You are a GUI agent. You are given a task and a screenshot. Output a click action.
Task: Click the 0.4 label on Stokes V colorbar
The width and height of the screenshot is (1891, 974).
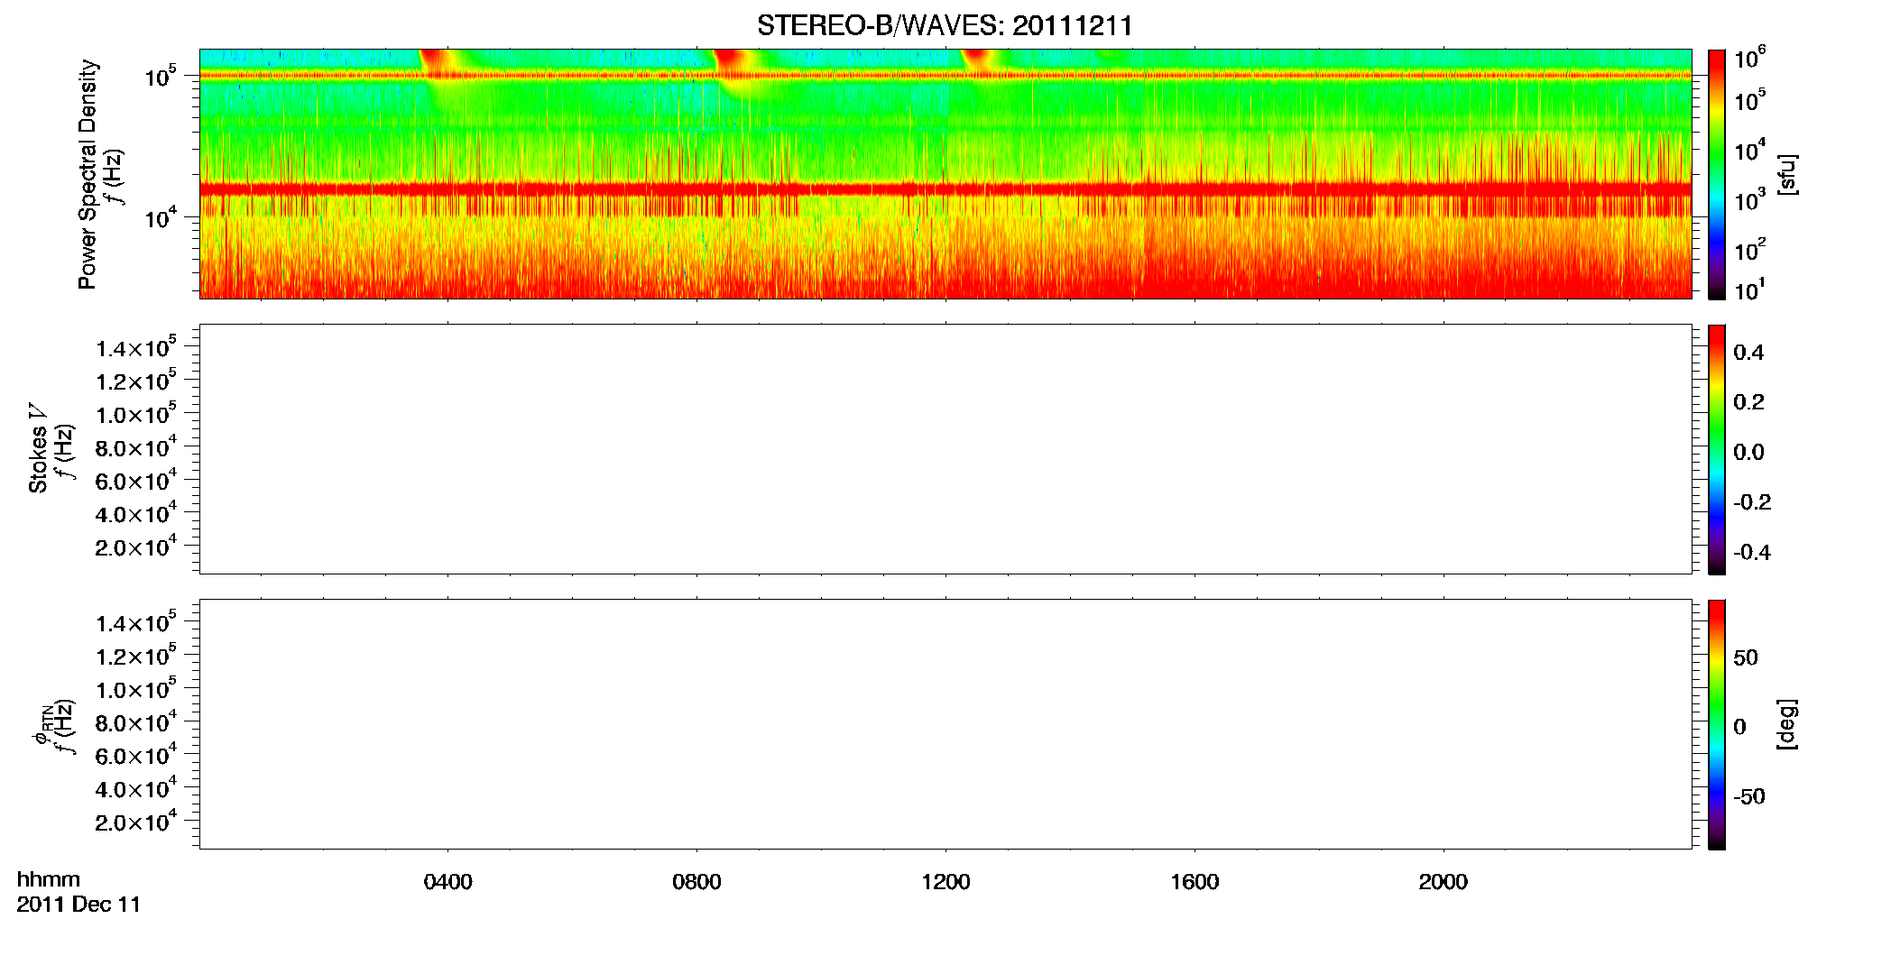click(x=1748, y=353)
